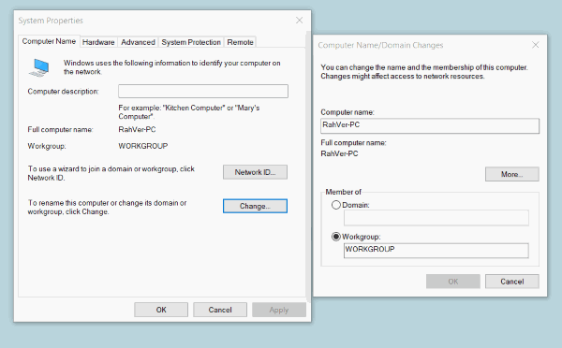Click the Workgroup field containing WORKGROUP
562x348 pixels.
(x=436, y=251)
